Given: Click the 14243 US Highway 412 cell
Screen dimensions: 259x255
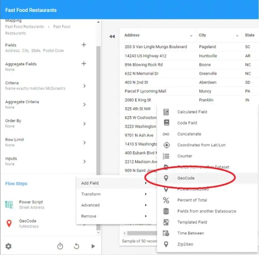Looking at the screenshot, I should click(146, 56).
